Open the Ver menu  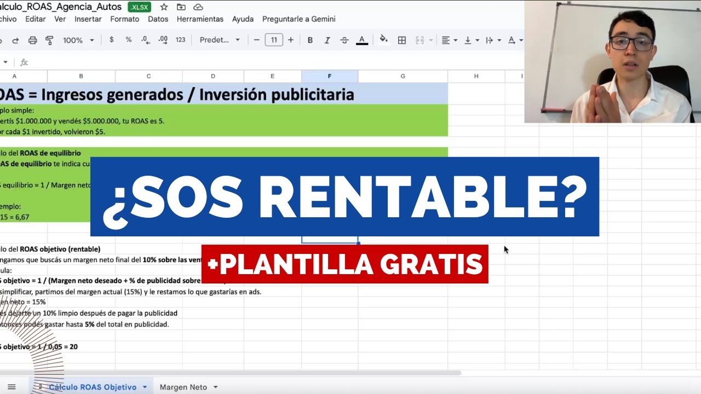click(60, 19)
